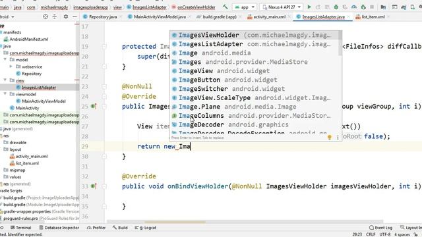This screenshot has height=237, width=422.
Task: Open Project panel settings gear
Action: tap(66, 16)
